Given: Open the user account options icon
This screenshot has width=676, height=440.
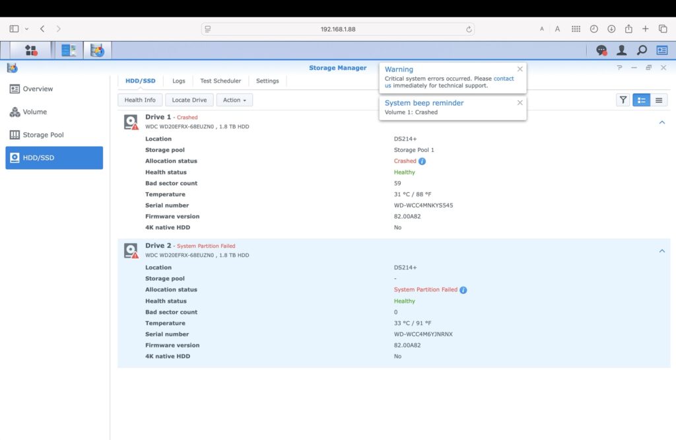Looking at the screenshot, I should [x=621, y=50].
